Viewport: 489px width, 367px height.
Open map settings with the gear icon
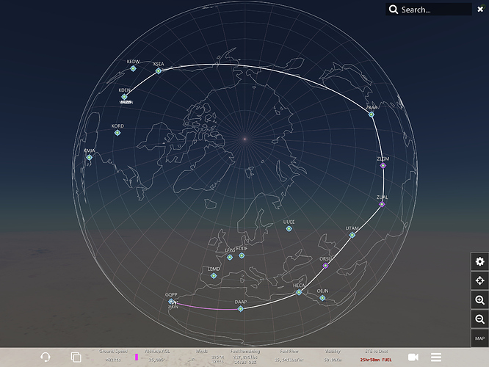[x=479, y=261]
